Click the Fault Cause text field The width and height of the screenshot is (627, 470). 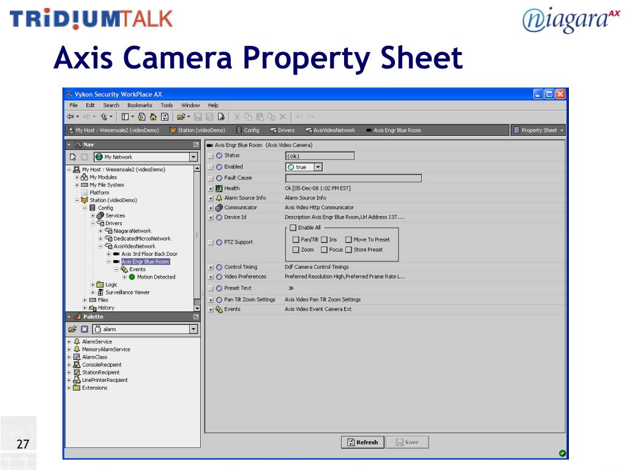pyautogui.click(x=353, y=178)
